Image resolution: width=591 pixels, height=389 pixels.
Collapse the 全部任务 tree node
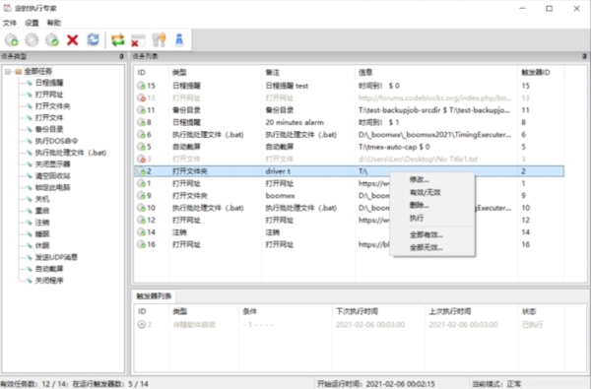click(x=8, y=71)
